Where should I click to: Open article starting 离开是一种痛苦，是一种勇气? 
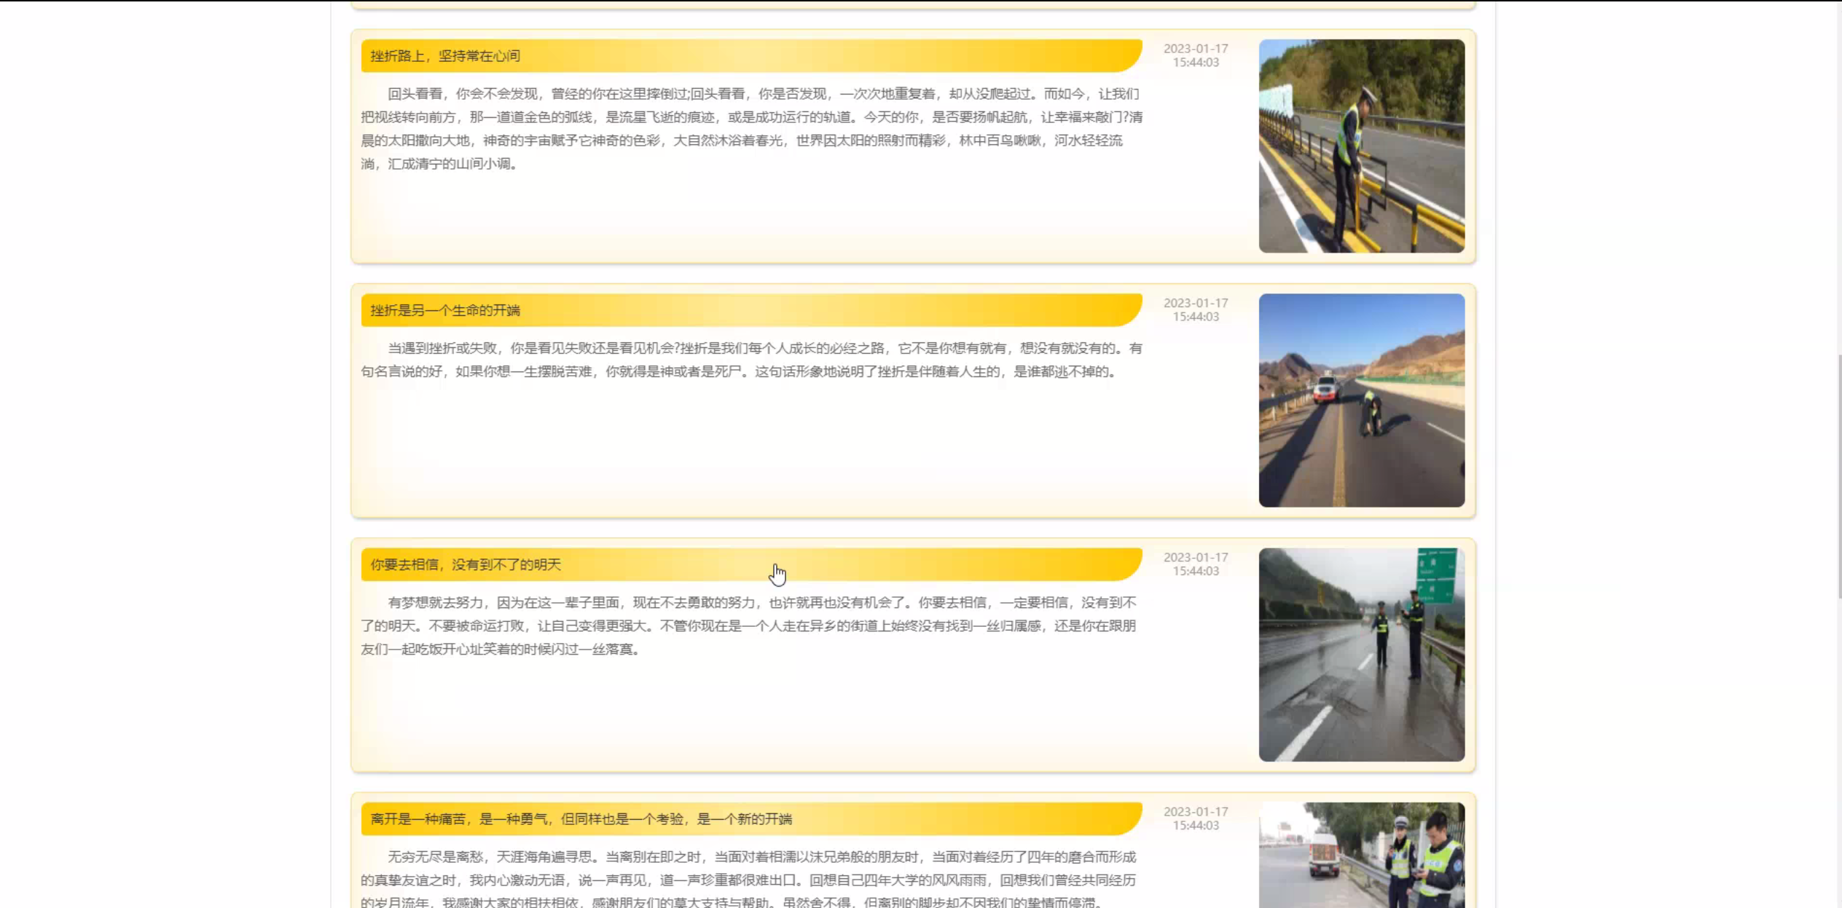[581, 818]
